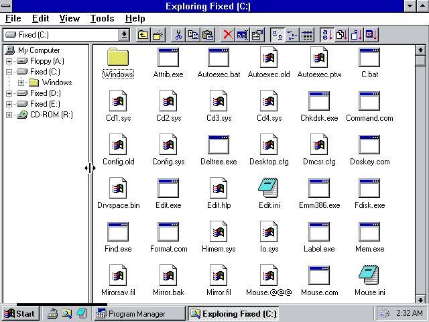Collapse Fixed (C:) tree node
429x322 pixels.
pyautogui.click(x=9, y=72)
